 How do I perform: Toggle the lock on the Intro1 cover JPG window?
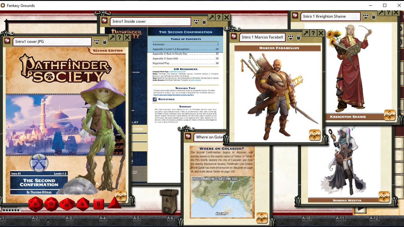tap(104, 42)
